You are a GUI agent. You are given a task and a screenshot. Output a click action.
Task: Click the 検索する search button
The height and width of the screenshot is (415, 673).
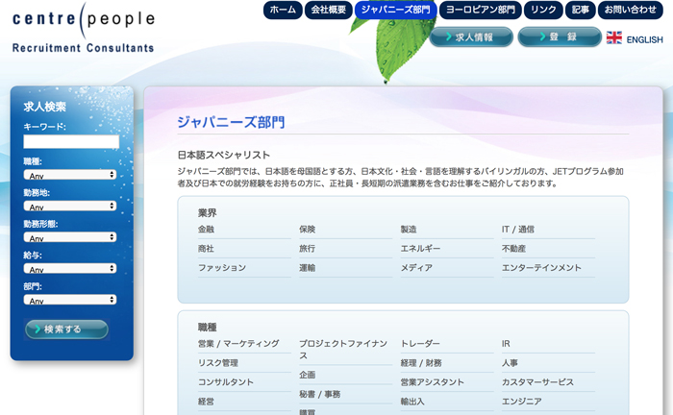(x=66, y=330)
